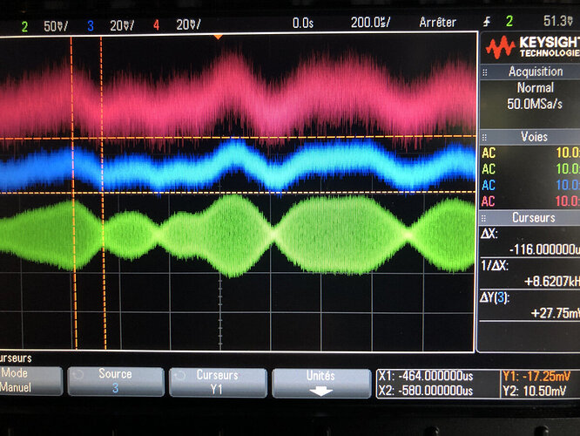This screenshot has height=436, width=580.
Task: Open the Acquisition panel header
Action: click(534, 72)
